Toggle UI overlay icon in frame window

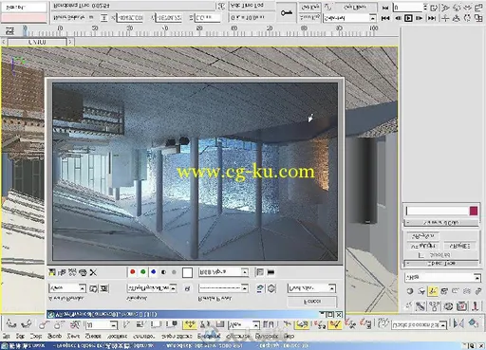[260, 272]
